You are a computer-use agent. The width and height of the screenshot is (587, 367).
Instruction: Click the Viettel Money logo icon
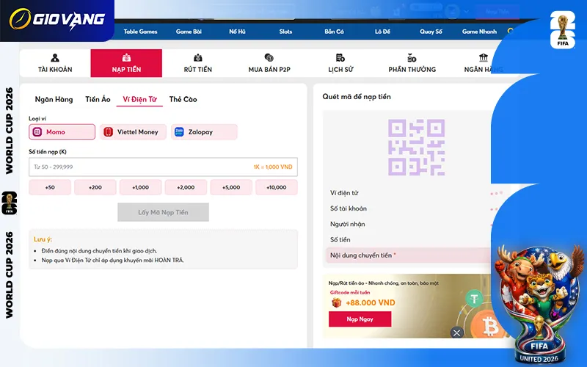coord(108,132)
